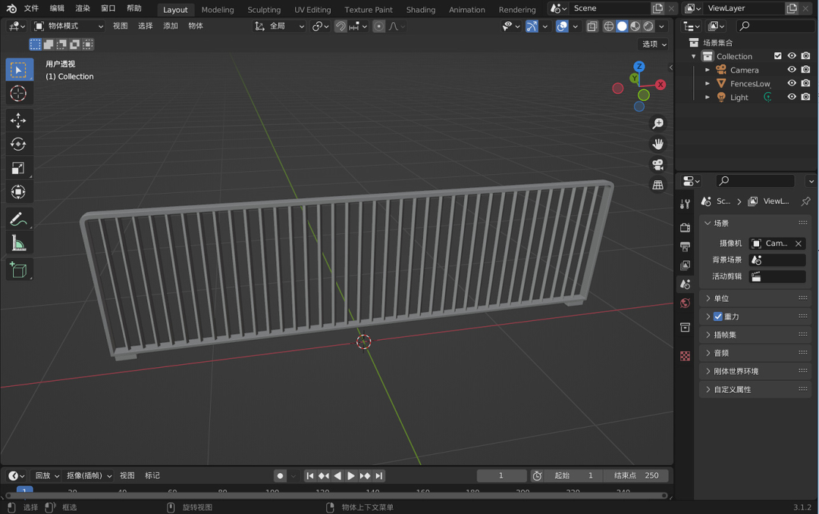Expand the Camera tree item
The image size is (819, 514).
pyautogui.click(x=708, y=70)
